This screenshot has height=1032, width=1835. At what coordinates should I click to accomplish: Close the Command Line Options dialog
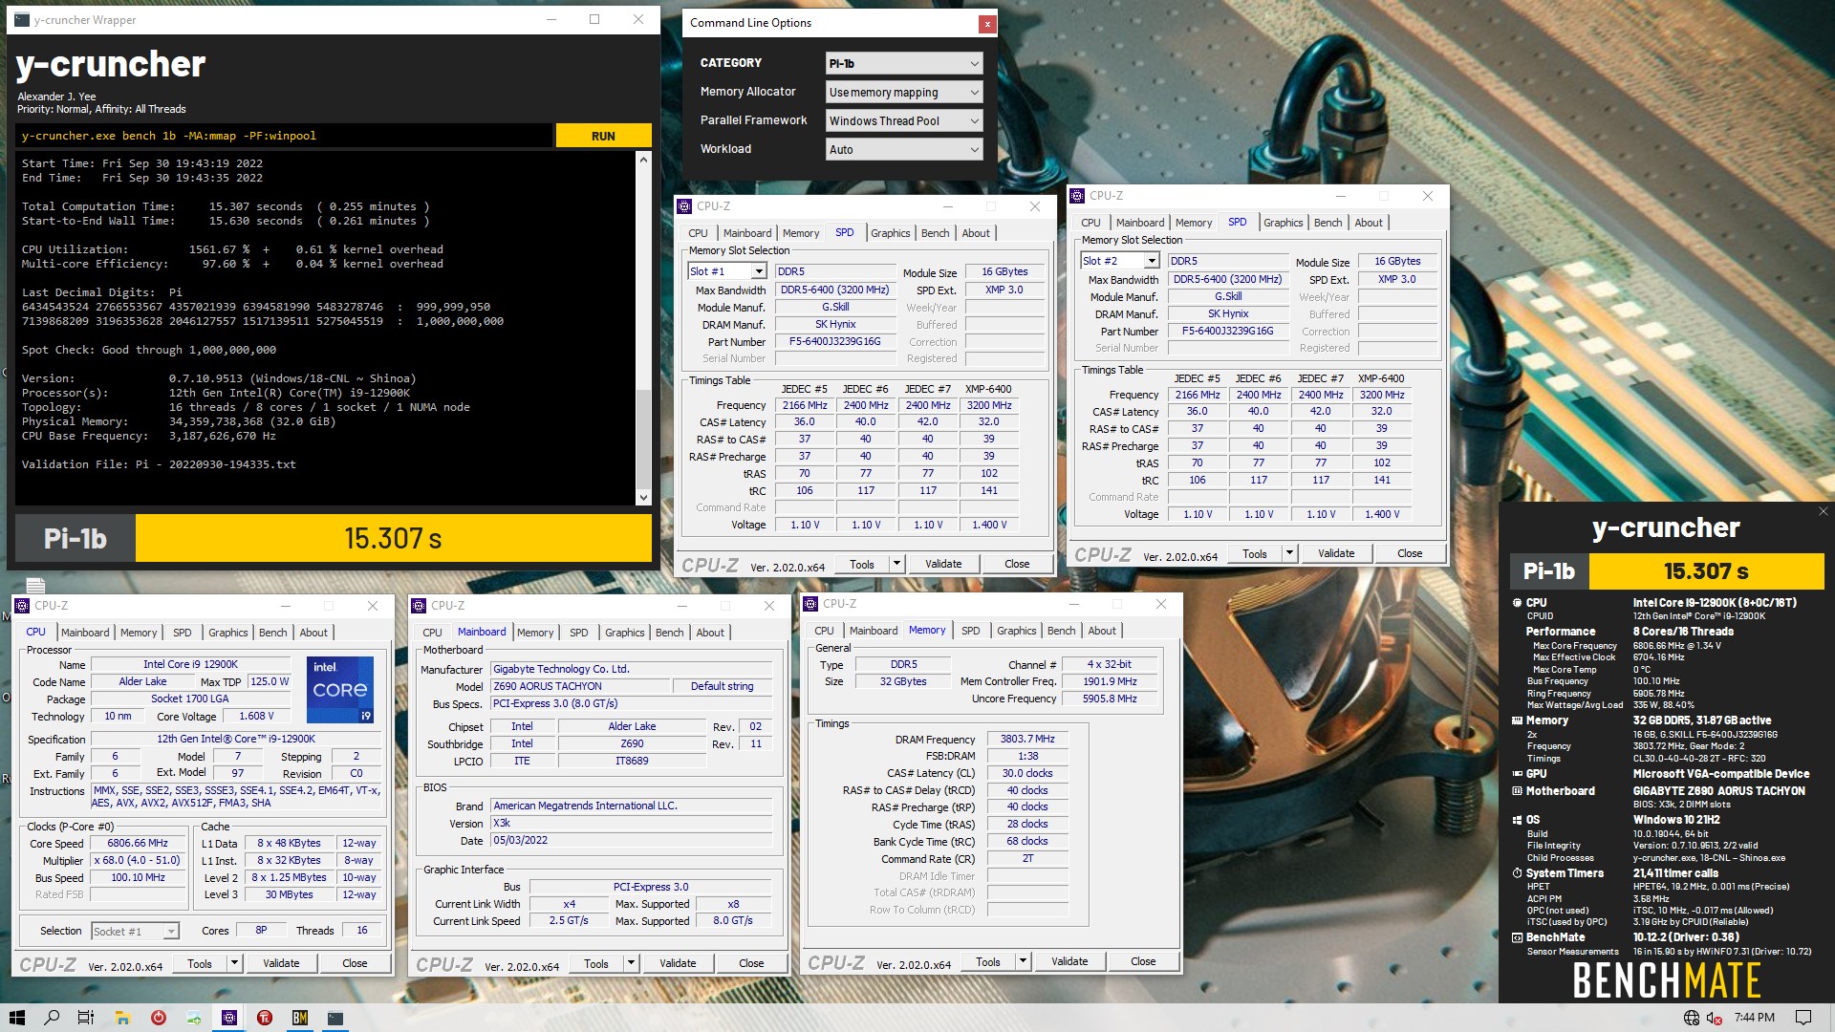(987, 24)
